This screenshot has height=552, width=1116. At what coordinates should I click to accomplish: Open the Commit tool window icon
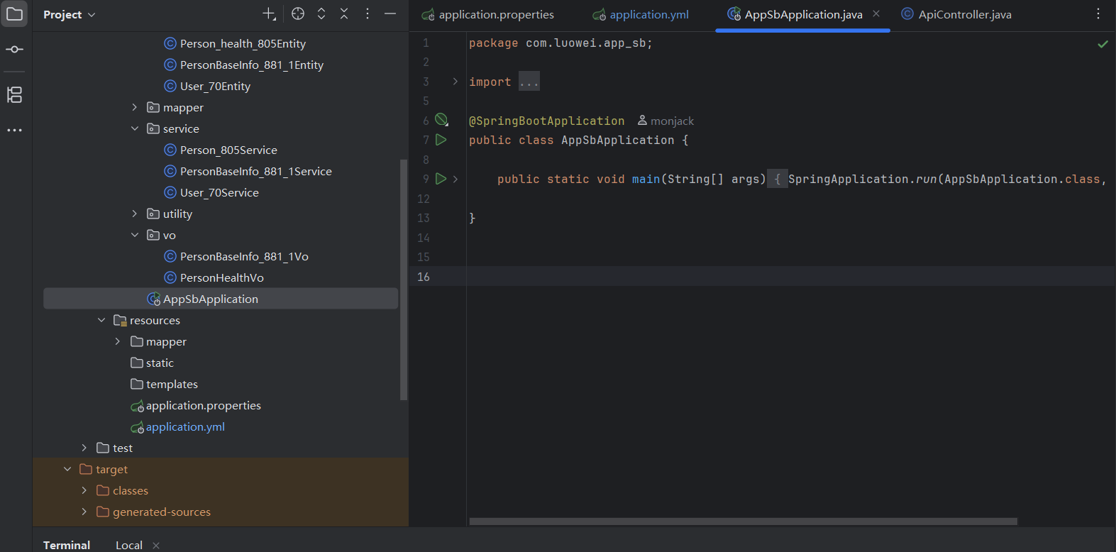[x=14, y=50]
